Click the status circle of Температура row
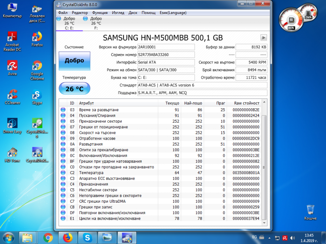 pos(63,173)
